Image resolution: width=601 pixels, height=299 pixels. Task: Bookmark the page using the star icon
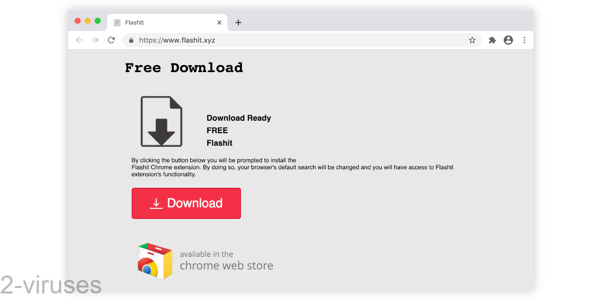(x=472, y=40)
